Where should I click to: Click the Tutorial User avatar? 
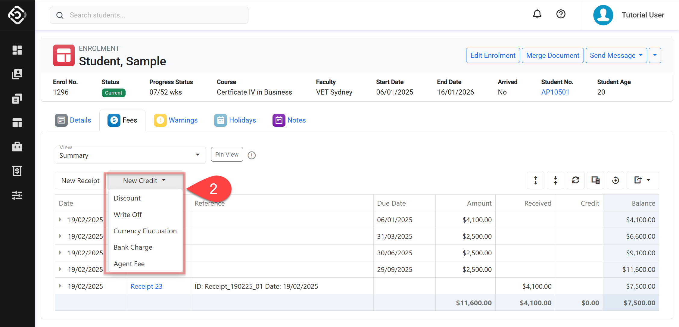click(603, 15)
